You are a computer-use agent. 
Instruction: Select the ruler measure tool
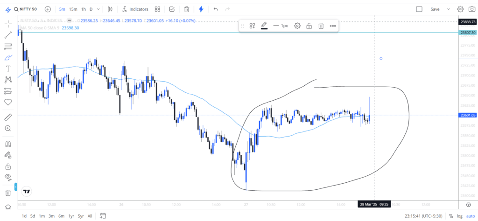click(x=8, y=117)
